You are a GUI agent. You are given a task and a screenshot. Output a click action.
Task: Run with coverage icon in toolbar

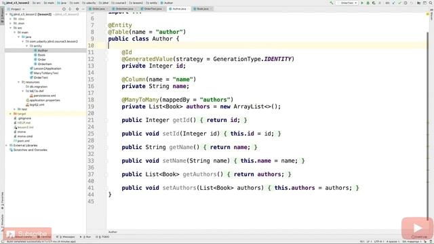[374, 3]
